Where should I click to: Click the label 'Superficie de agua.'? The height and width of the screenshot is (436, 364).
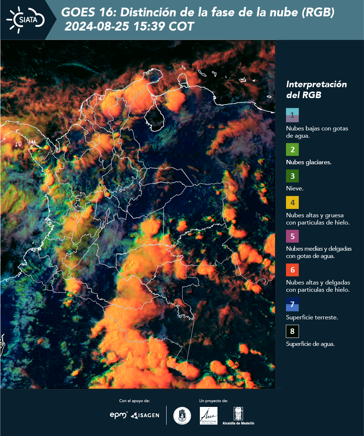(310, 344)
